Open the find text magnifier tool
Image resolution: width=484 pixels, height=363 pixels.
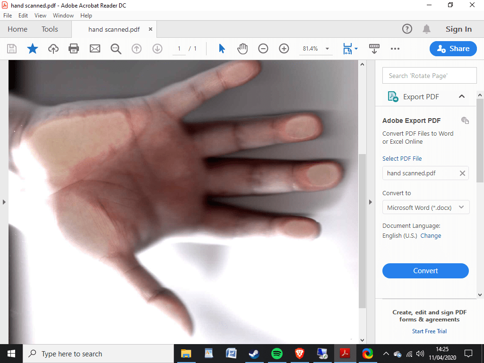point(116,48)
